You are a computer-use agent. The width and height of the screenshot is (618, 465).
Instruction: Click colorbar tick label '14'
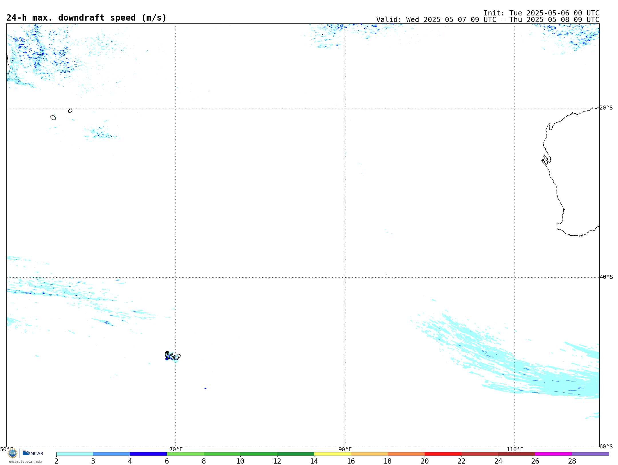point(314,461)
